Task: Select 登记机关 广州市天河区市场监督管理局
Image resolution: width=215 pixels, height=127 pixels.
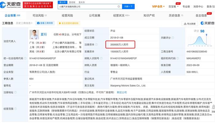Action: 126,79
